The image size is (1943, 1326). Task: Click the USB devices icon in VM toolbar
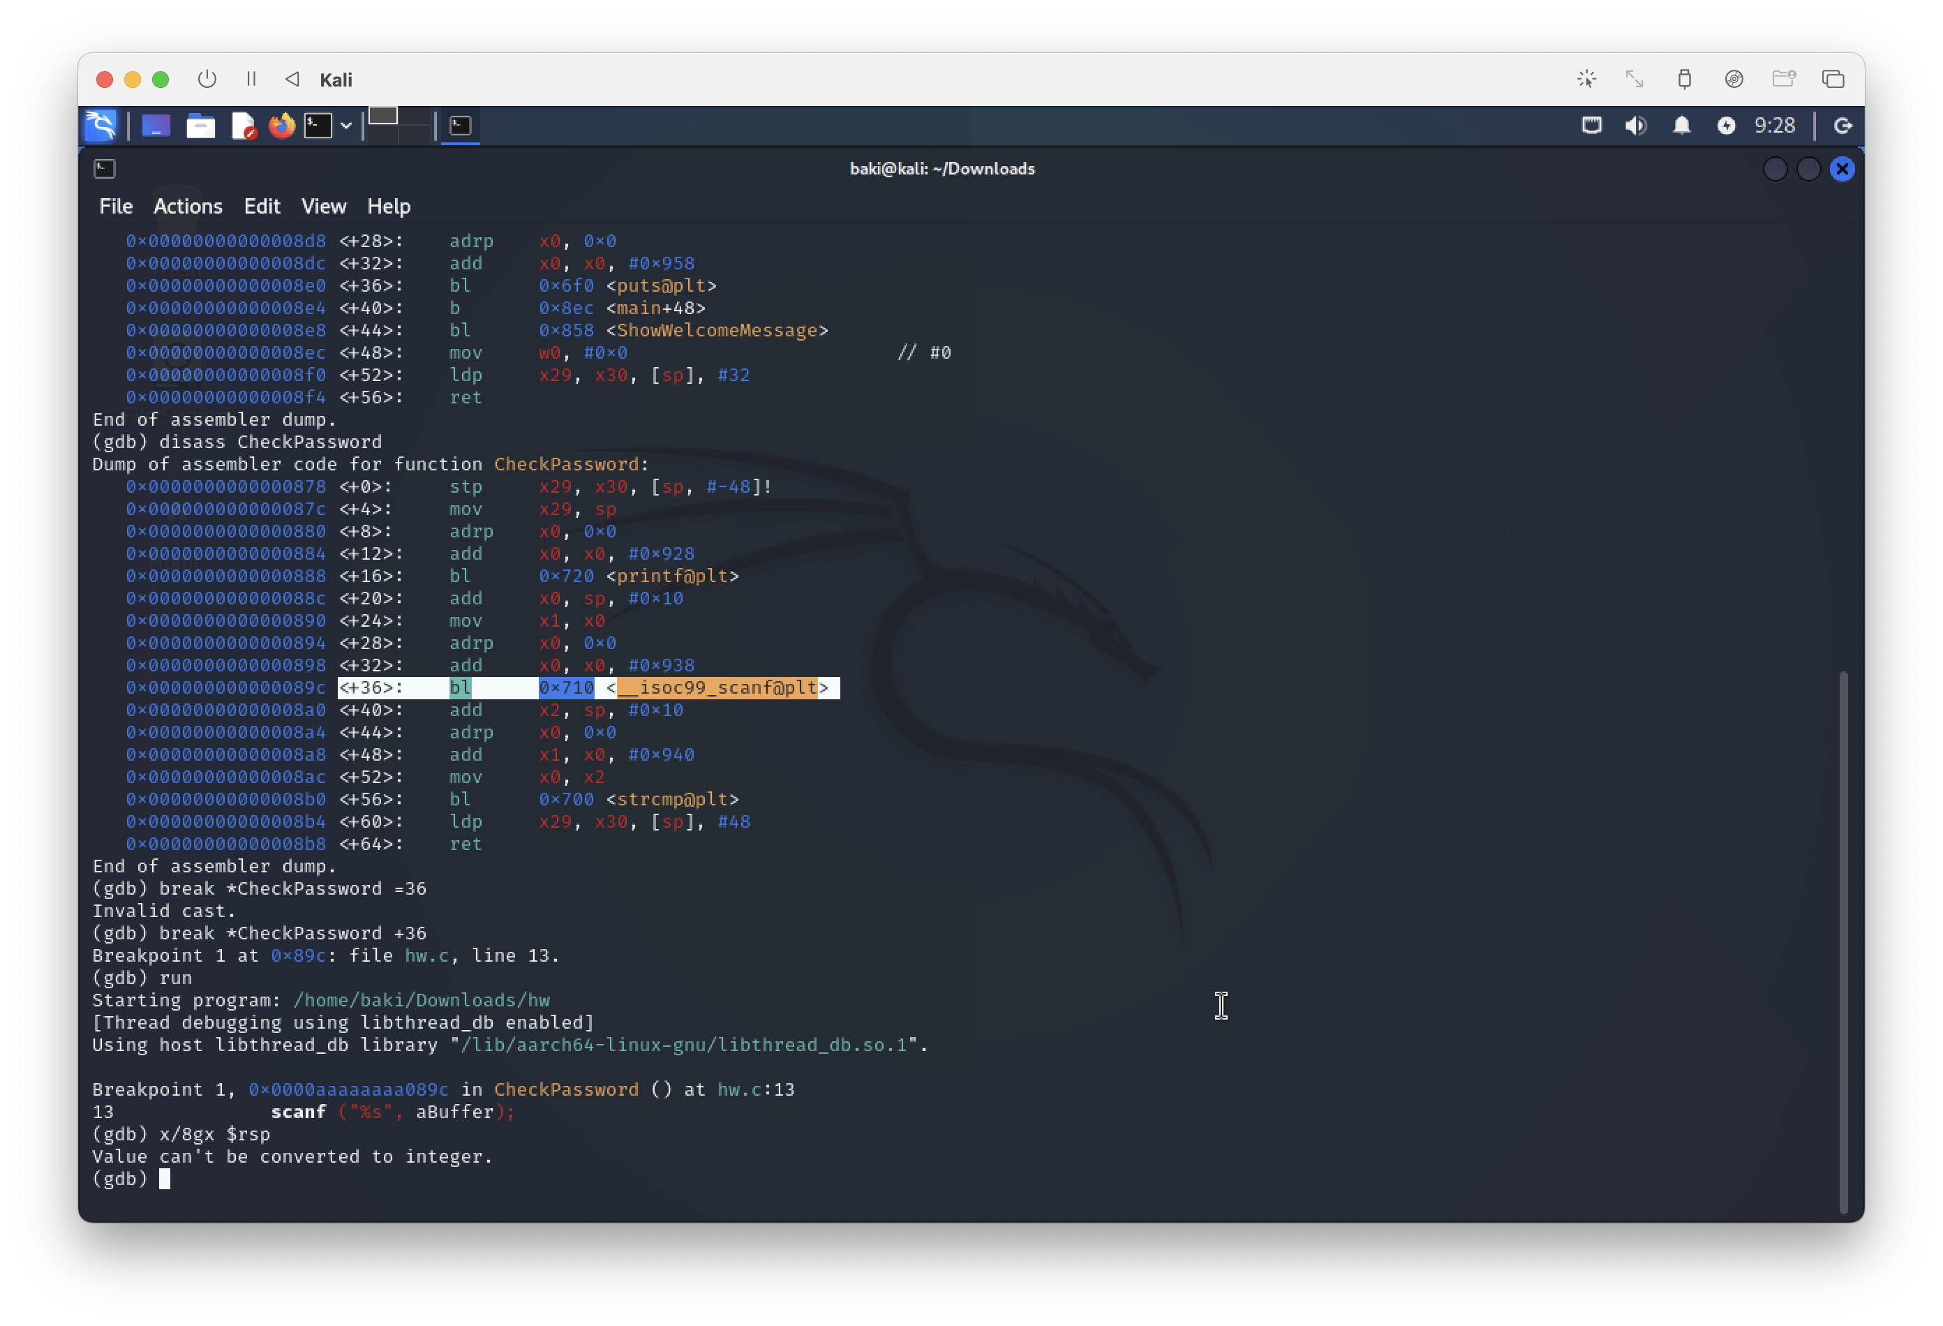click(x=1684, y=79)
